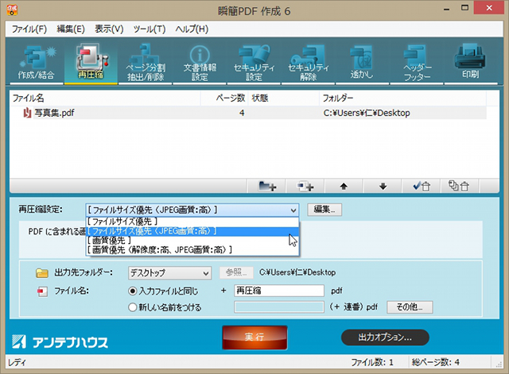Click the C:¥Users¥仁¥Desktop folder cell
This screenshot has width=509, height=374.
[x=367, y=113]
